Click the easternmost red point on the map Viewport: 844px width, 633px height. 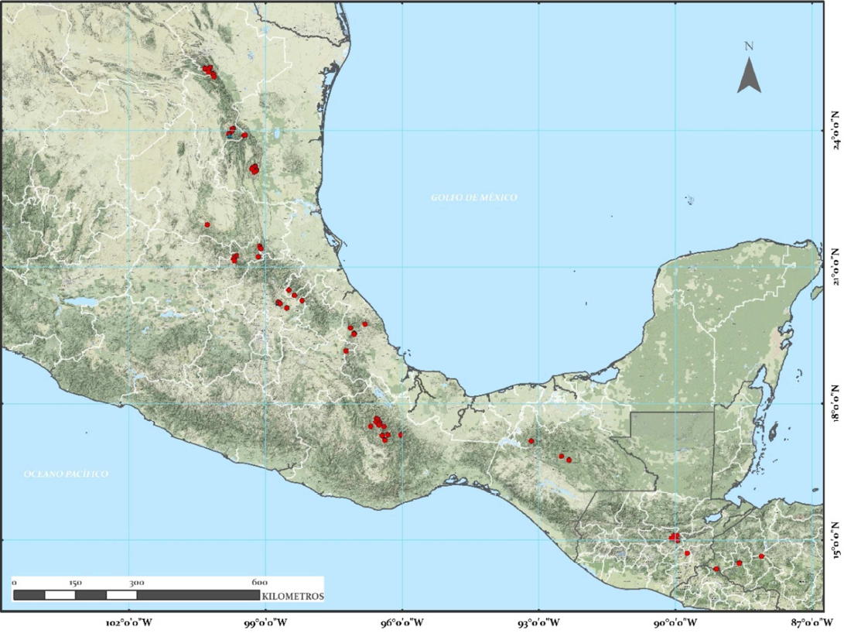762,556
